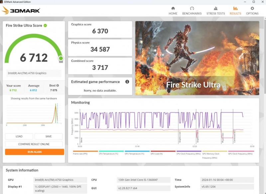Click COMPARE RESULT ONLINE button
This screenshot has width=266, height=194.
point(34,144)
